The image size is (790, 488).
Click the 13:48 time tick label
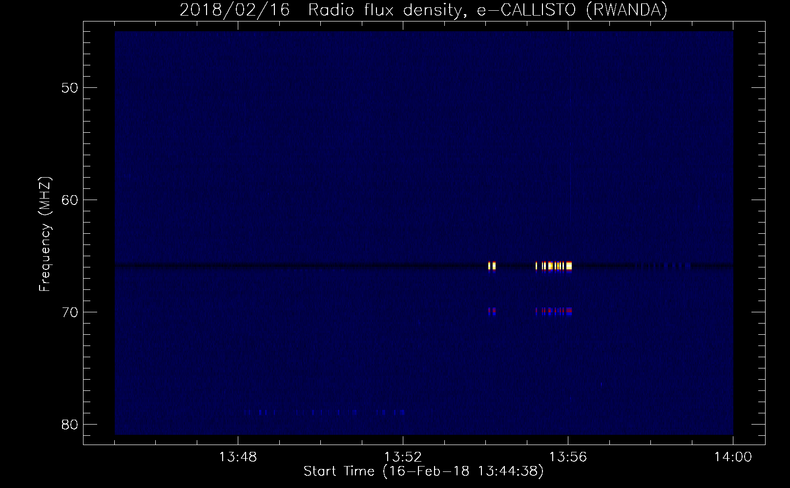(238, 457)
